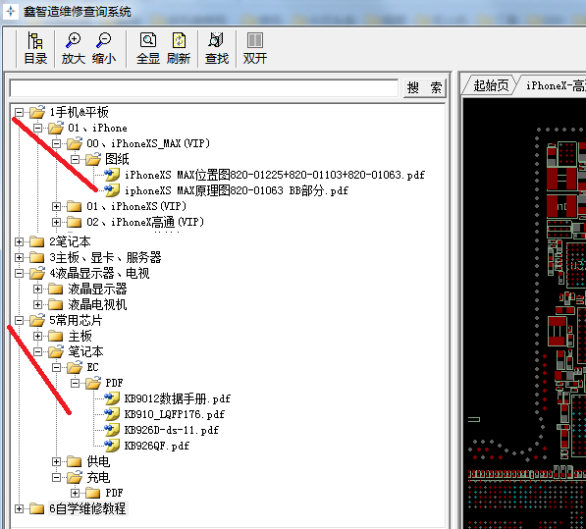Click the 目录 directory toolbar icon

pyautogui.click(x=35, y=40)
